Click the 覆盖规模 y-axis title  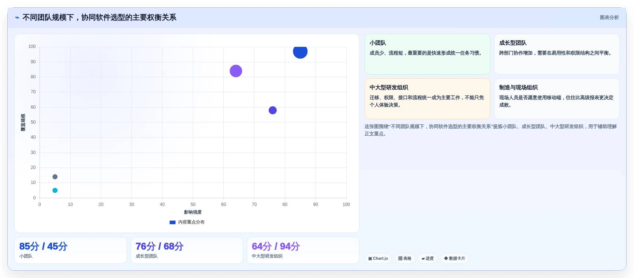[23, 123]
